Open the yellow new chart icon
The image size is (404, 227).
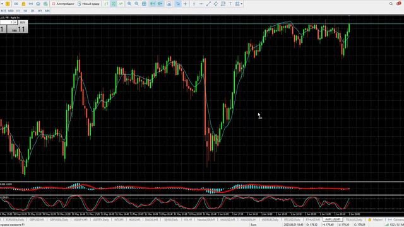point(8,4)
